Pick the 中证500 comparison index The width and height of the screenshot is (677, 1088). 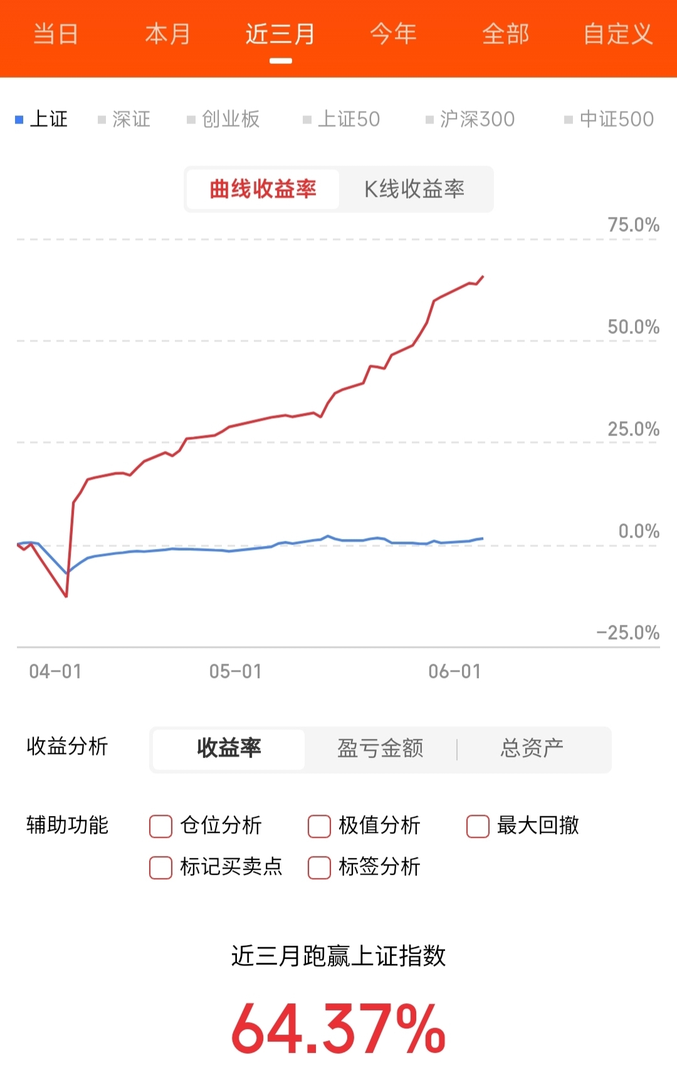609,119
